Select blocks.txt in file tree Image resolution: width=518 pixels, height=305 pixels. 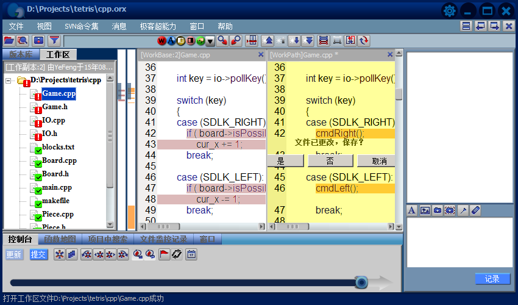(x=58, y=147)
